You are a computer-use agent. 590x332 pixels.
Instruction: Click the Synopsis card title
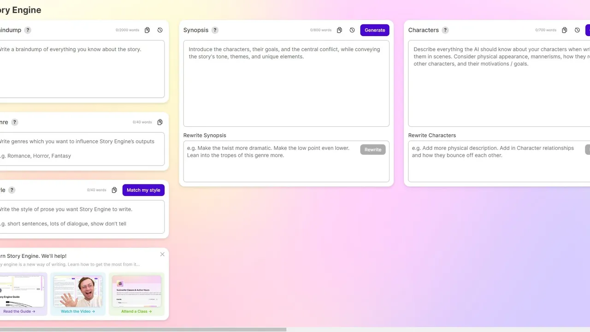click(196, 30)
